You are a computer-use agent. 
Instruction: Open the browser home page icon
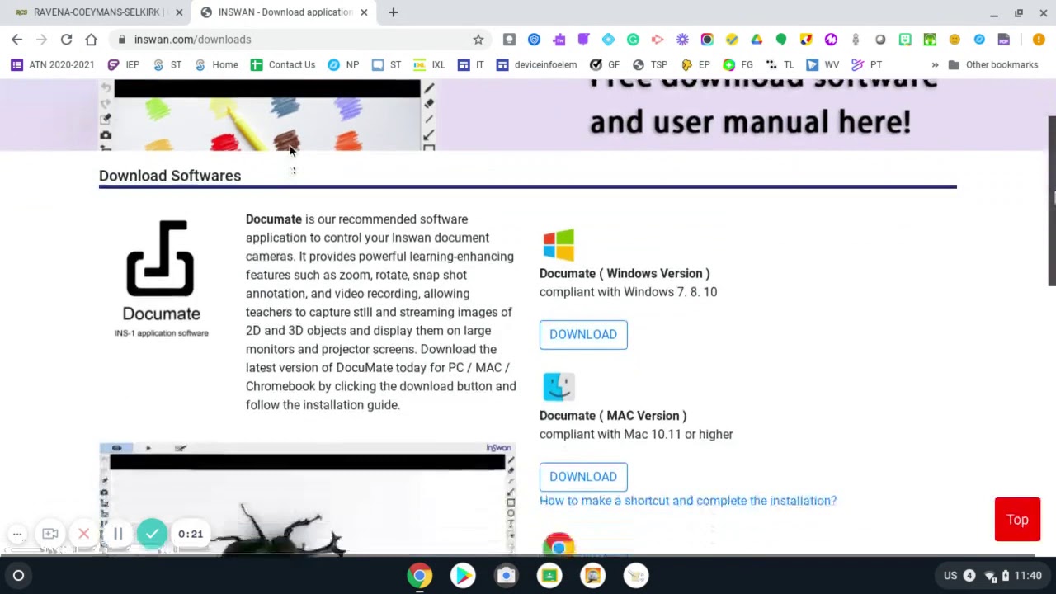[x=91, y=39]
